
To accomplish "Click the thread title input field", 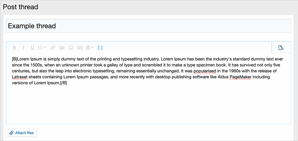I will click(148, 26).
